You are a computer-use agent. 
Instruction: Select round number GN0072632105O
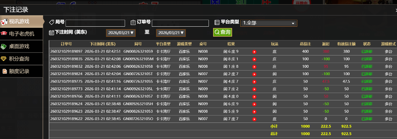[138, 119]
